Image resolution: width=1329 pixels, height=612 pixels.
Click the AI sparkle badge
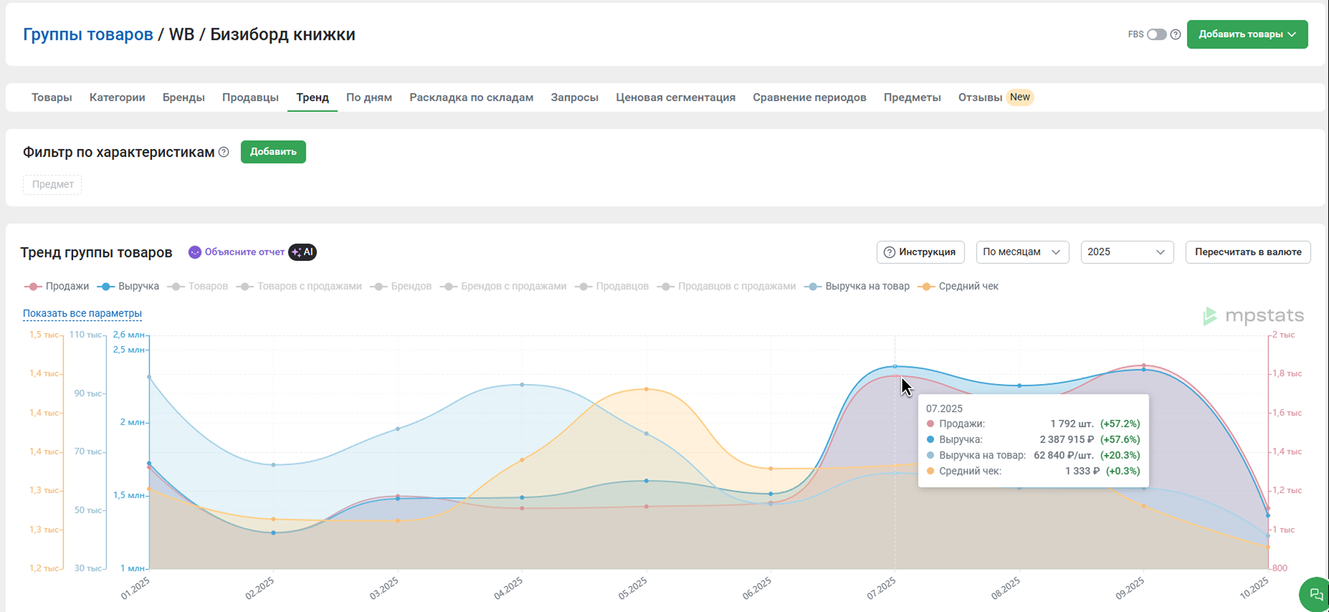(303, 252)
